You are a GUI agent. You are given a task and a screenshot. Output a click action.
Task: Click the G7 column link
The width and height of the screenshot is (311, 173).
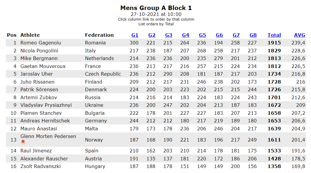pos(236,35)
